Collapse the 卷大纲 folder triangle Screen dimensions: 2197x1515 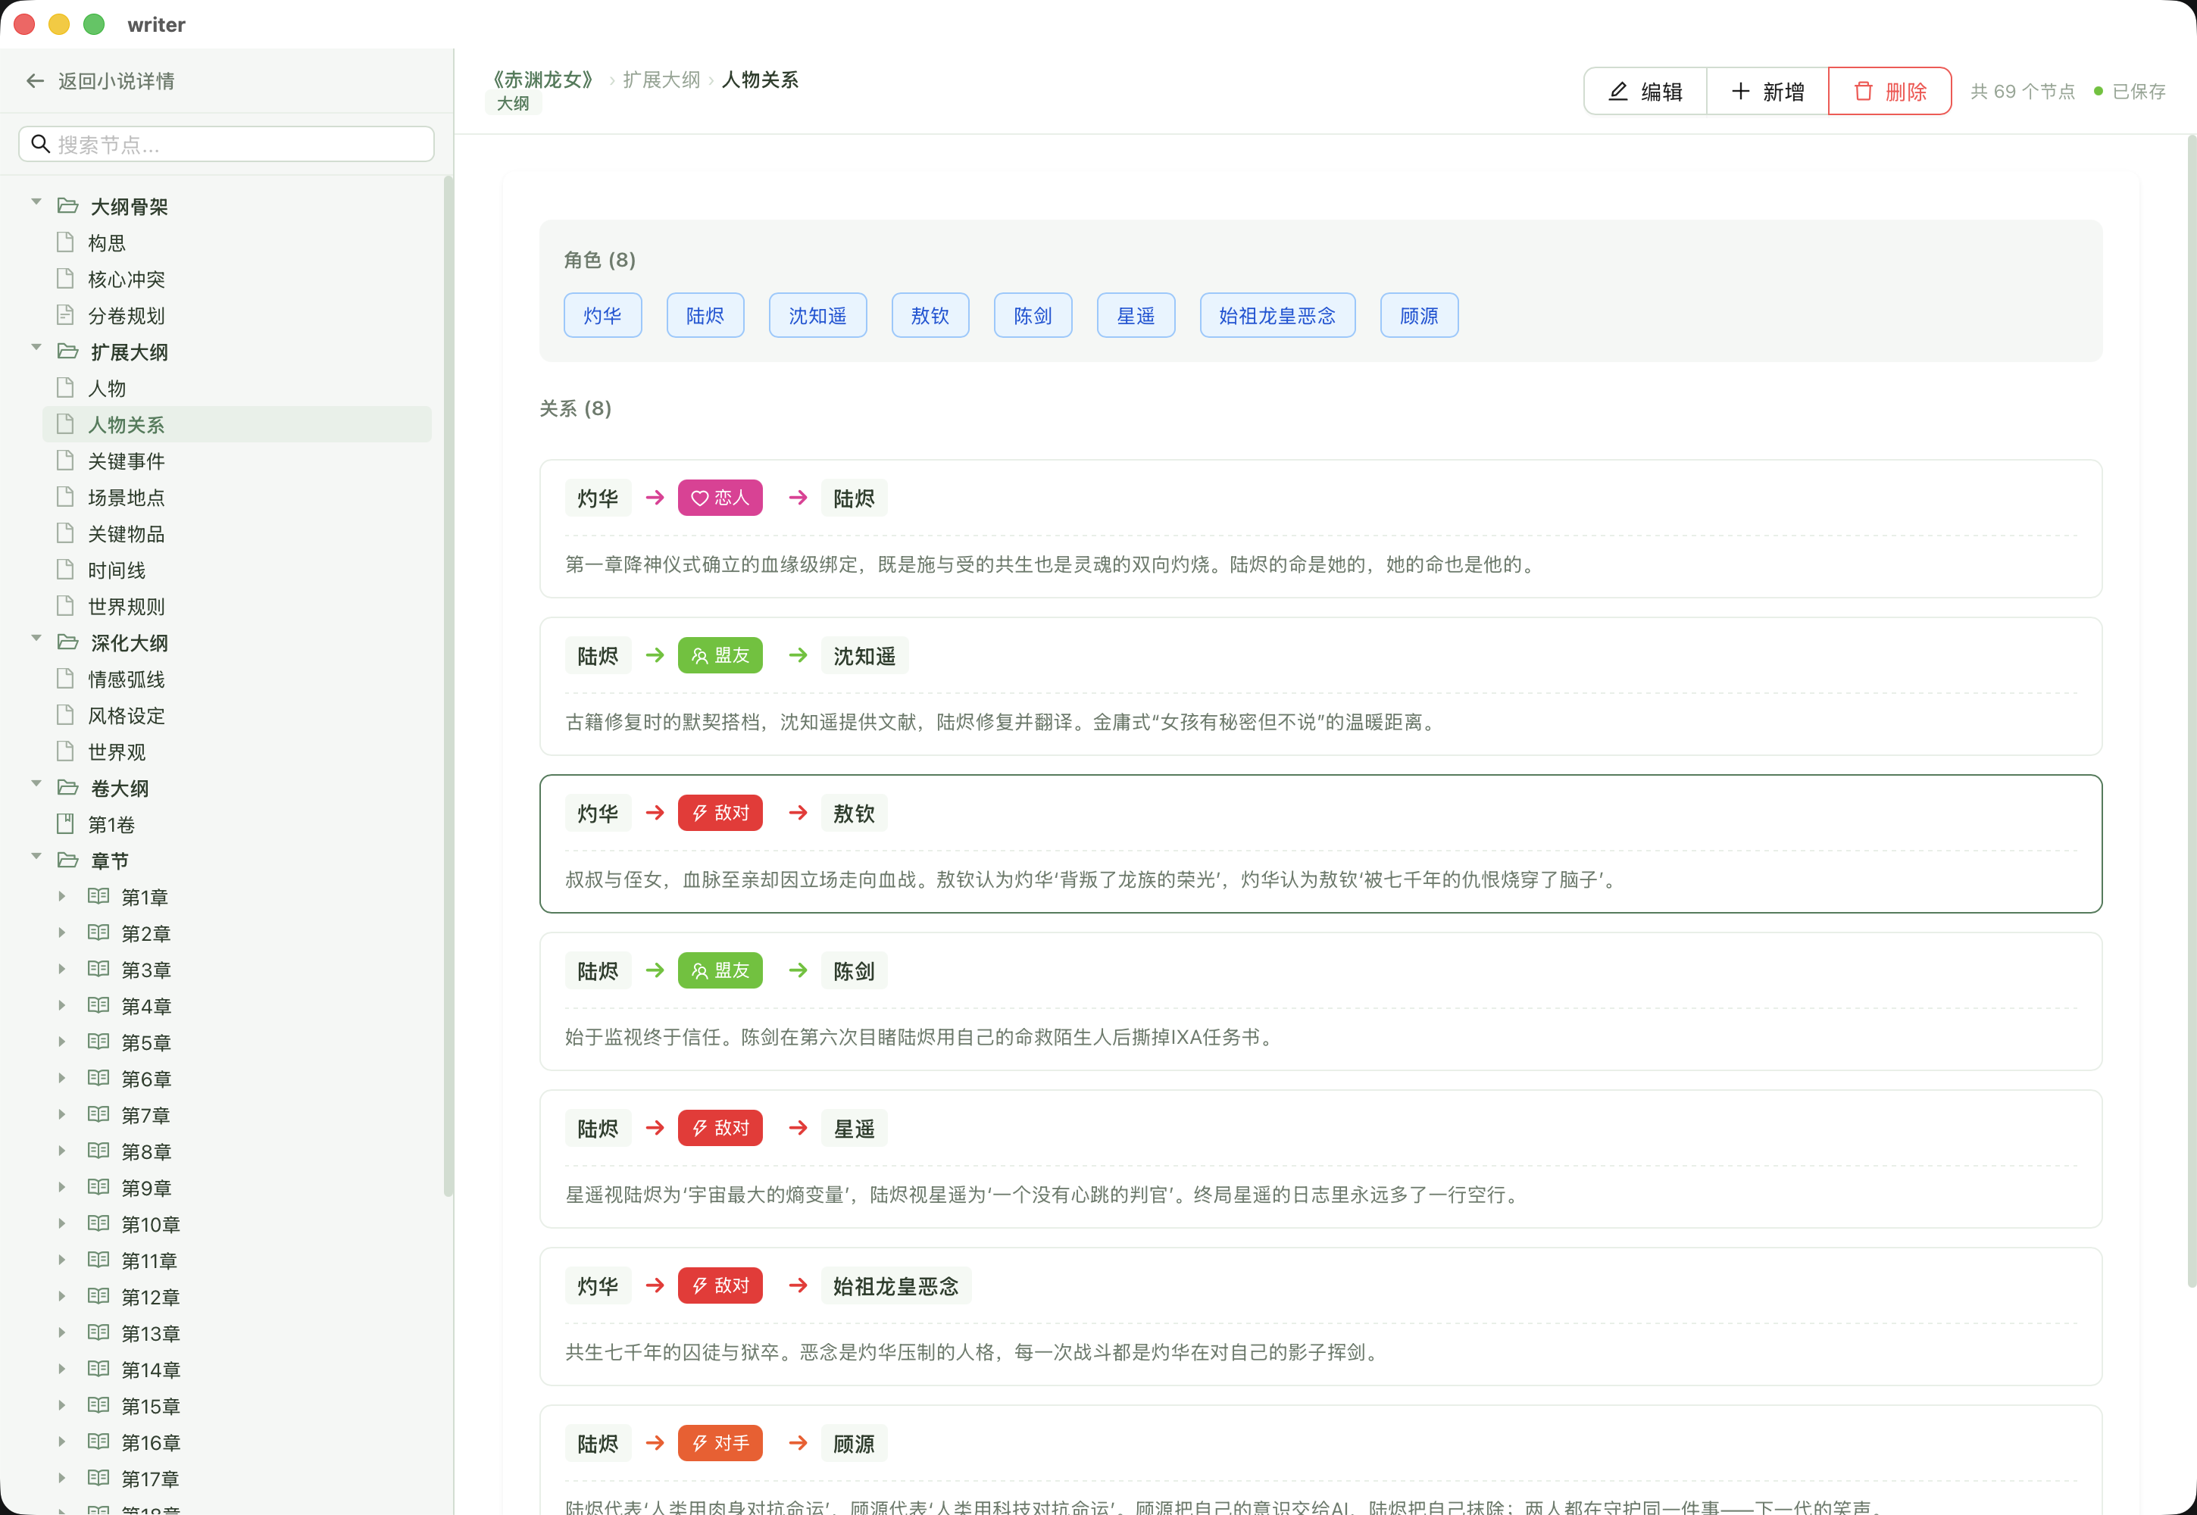pyautogui.click(x=36, y=783)
